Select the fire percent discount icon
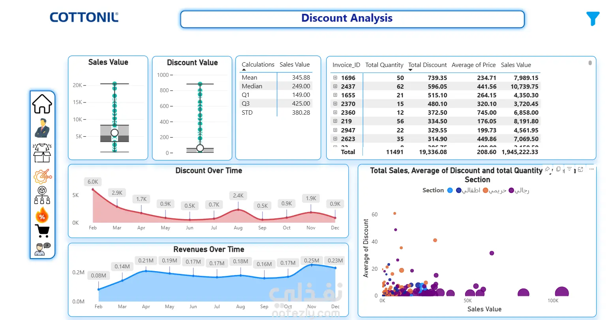Image resolution: width=612 pixels, height=320 pixels. (42, 215)
